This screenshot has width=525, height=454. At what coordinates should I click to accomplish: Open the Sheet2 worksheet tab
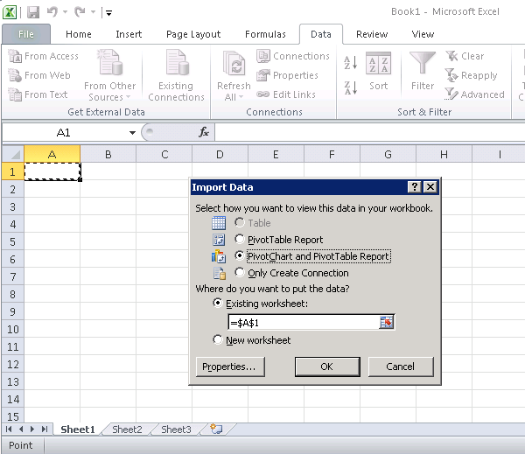coord(127,430)
